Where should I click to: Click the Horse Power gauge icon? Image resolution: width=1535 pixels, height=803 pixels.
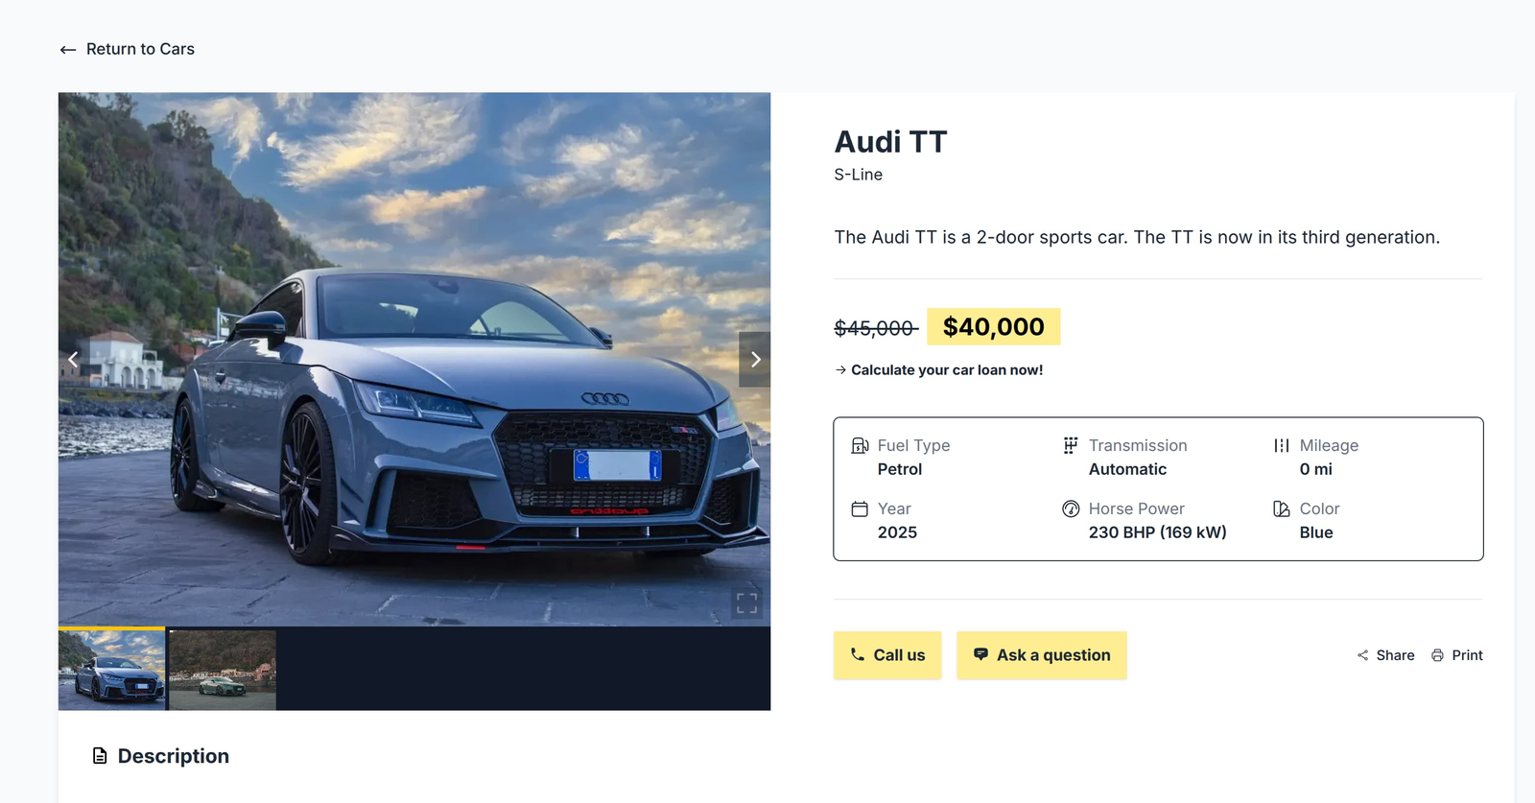1071,508
